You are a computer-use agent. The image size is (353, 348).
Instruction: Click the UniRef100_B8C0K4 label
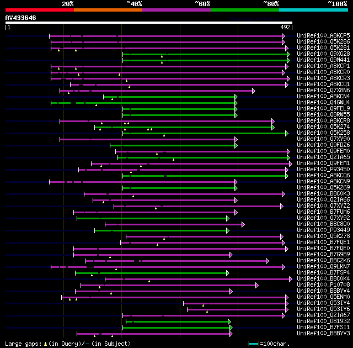323,279
